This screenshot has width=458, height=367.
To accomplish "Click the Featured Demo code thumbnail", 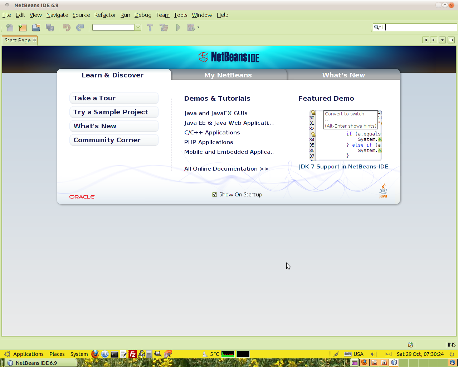I will (345, 135).
